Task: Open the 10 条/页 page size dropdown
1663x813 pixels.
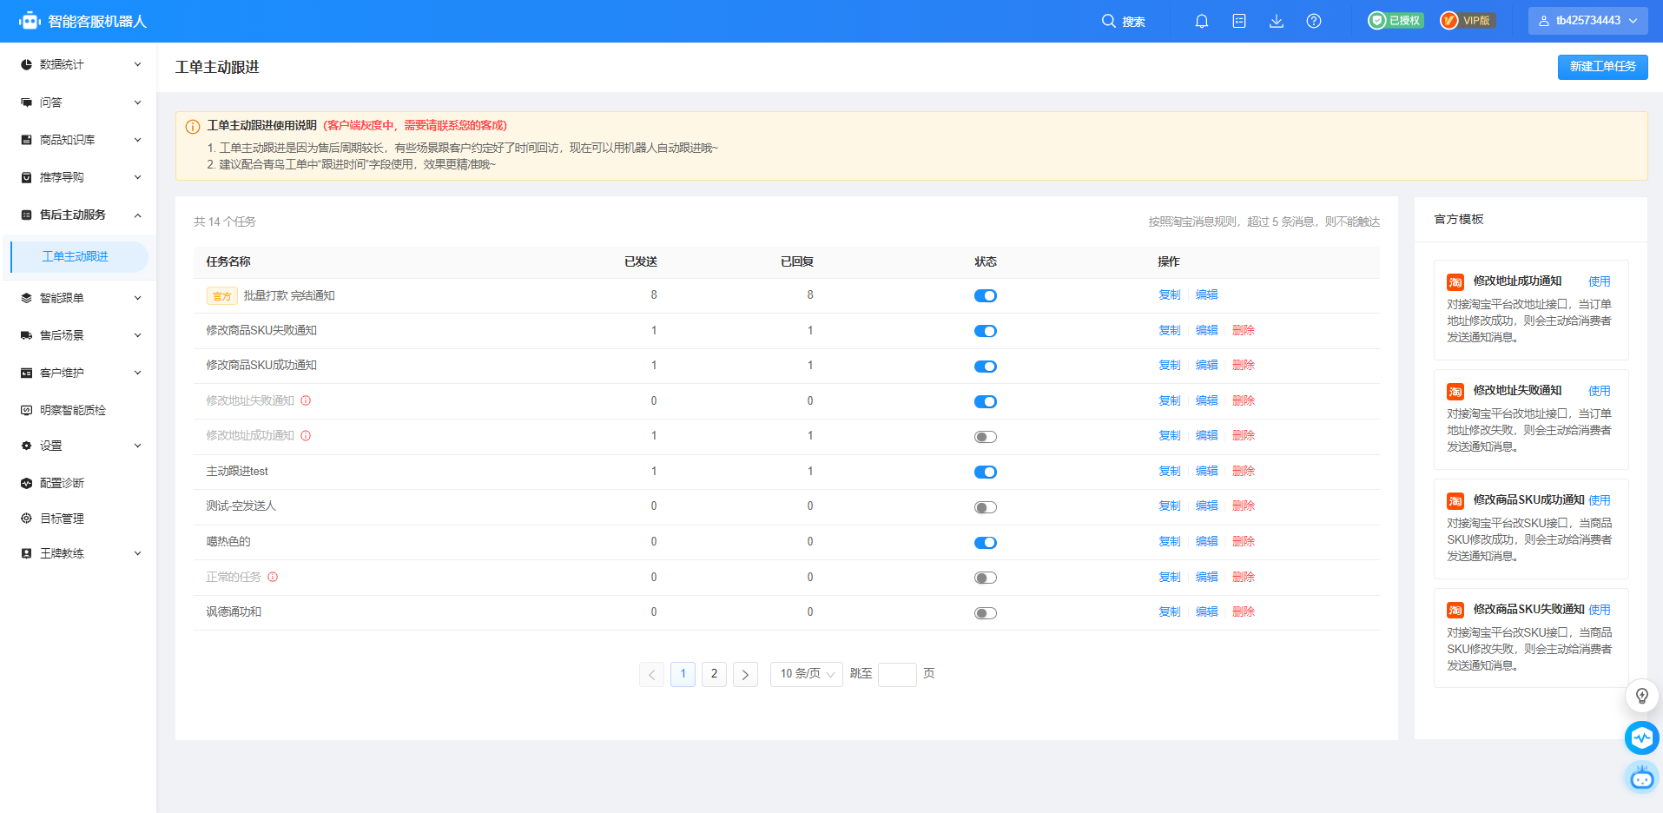Action: [806, 674]
